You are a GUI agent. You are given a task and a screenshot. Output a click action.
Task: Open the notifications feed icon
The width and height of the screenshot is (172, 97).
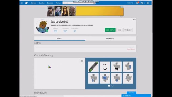(137, 3)
